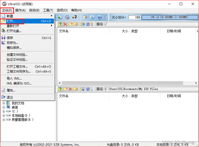This screenshot has height=147, width=199.
Task: Click the rename icon in ISO pane toolbar
Action: click(76, 24)
